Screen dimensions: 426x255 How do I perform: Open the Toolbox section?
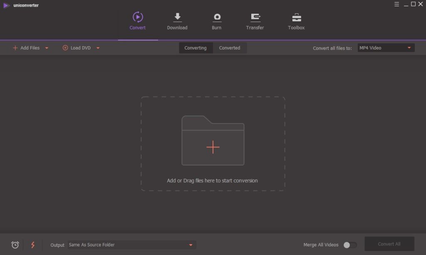click(296, 21)
